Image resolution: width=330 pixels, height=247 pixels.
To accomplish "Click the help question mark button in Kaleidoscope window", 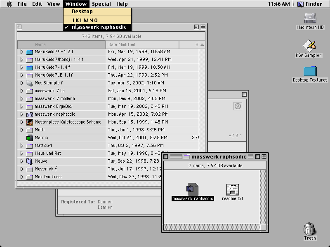I will tap(238, 106).
